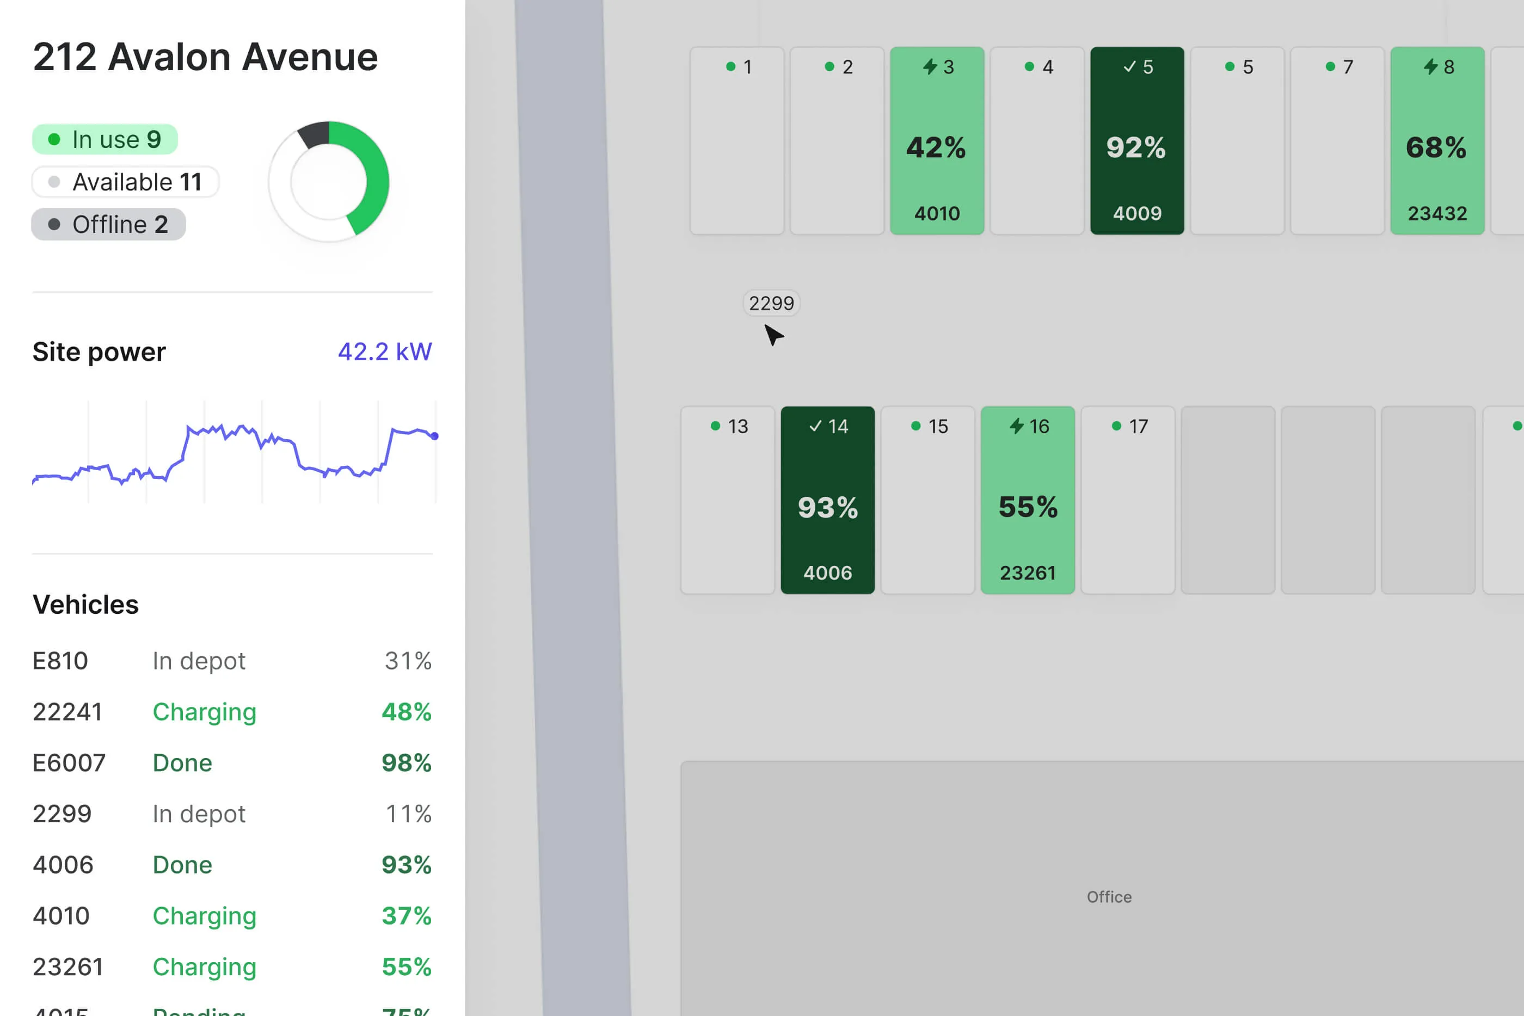Click the green dot on stall 17

coord(1116,426)
